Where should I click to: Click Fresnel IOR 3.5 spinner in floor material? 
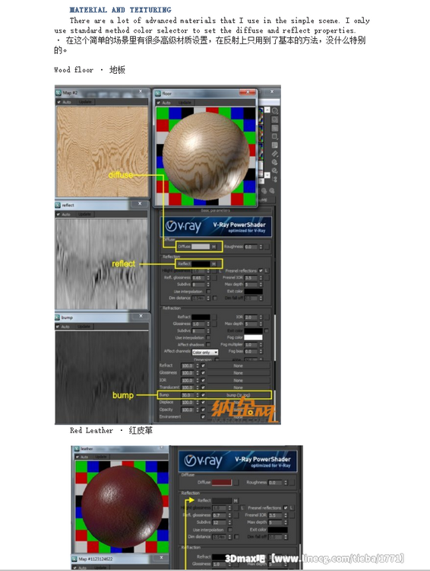pos(261,277)
